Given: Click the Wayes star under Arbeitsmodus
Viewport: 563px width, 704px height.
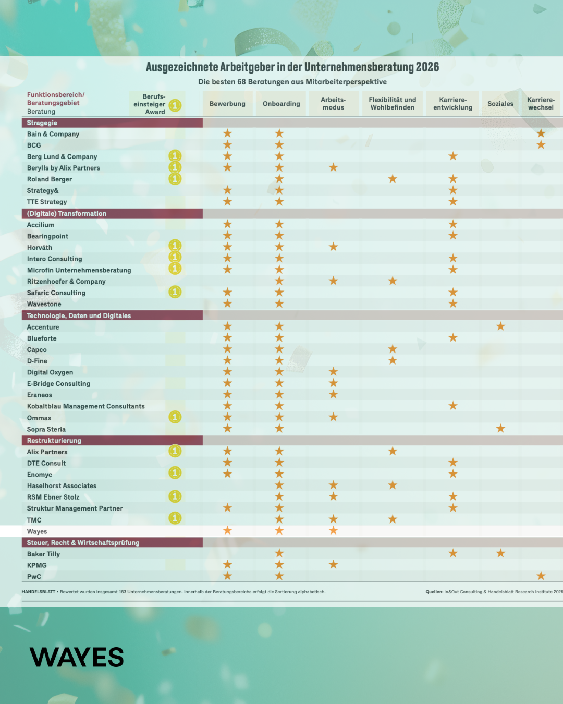Looking at the screenshot, I should point(334,531).
